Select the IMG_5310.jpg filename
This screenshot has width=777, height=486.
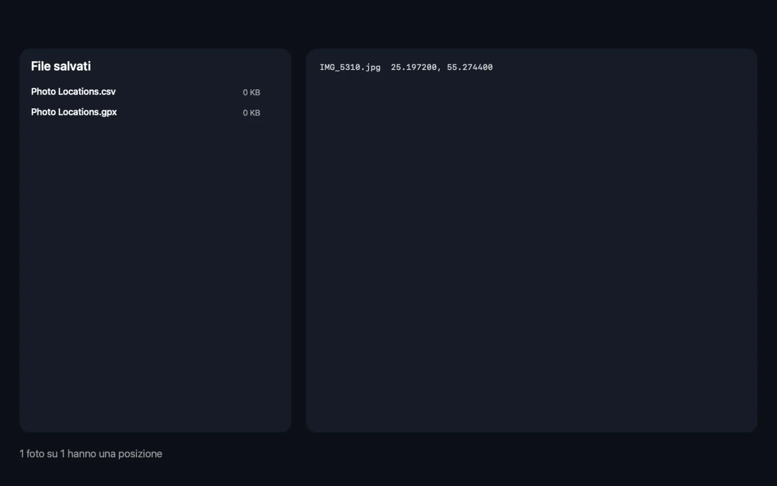click(350, 67)
